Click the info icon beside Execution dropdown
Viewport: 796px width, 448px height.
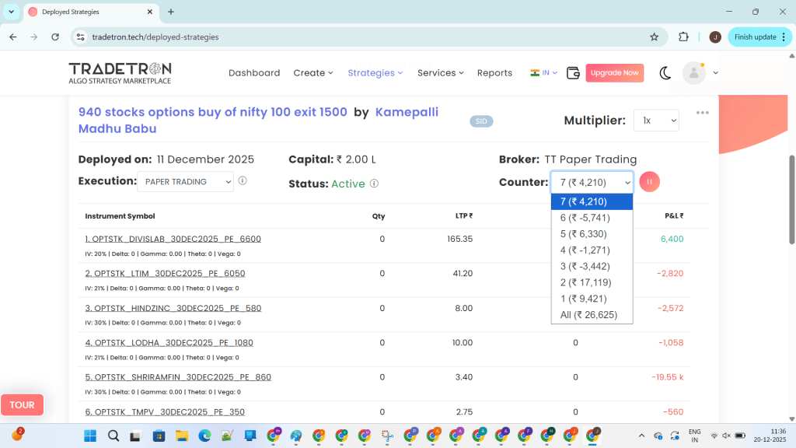(x=243, y=180)
